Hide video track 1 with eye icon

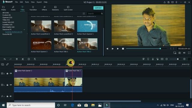coord(11,85)
